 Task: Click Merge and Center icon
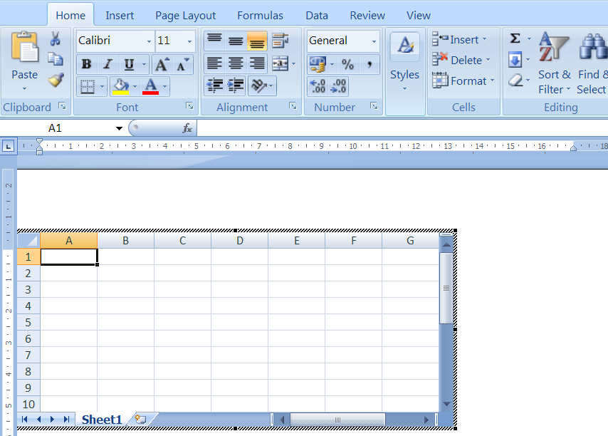click(x=280, y=63)
